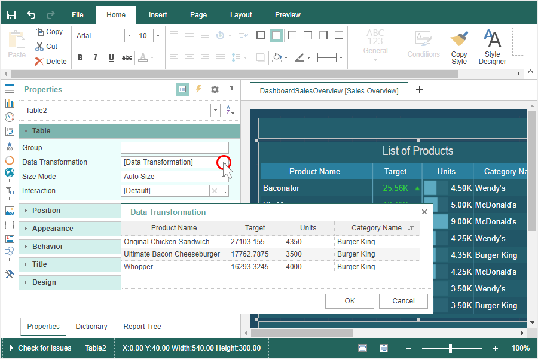Click the Undo arrow icon

31,14
